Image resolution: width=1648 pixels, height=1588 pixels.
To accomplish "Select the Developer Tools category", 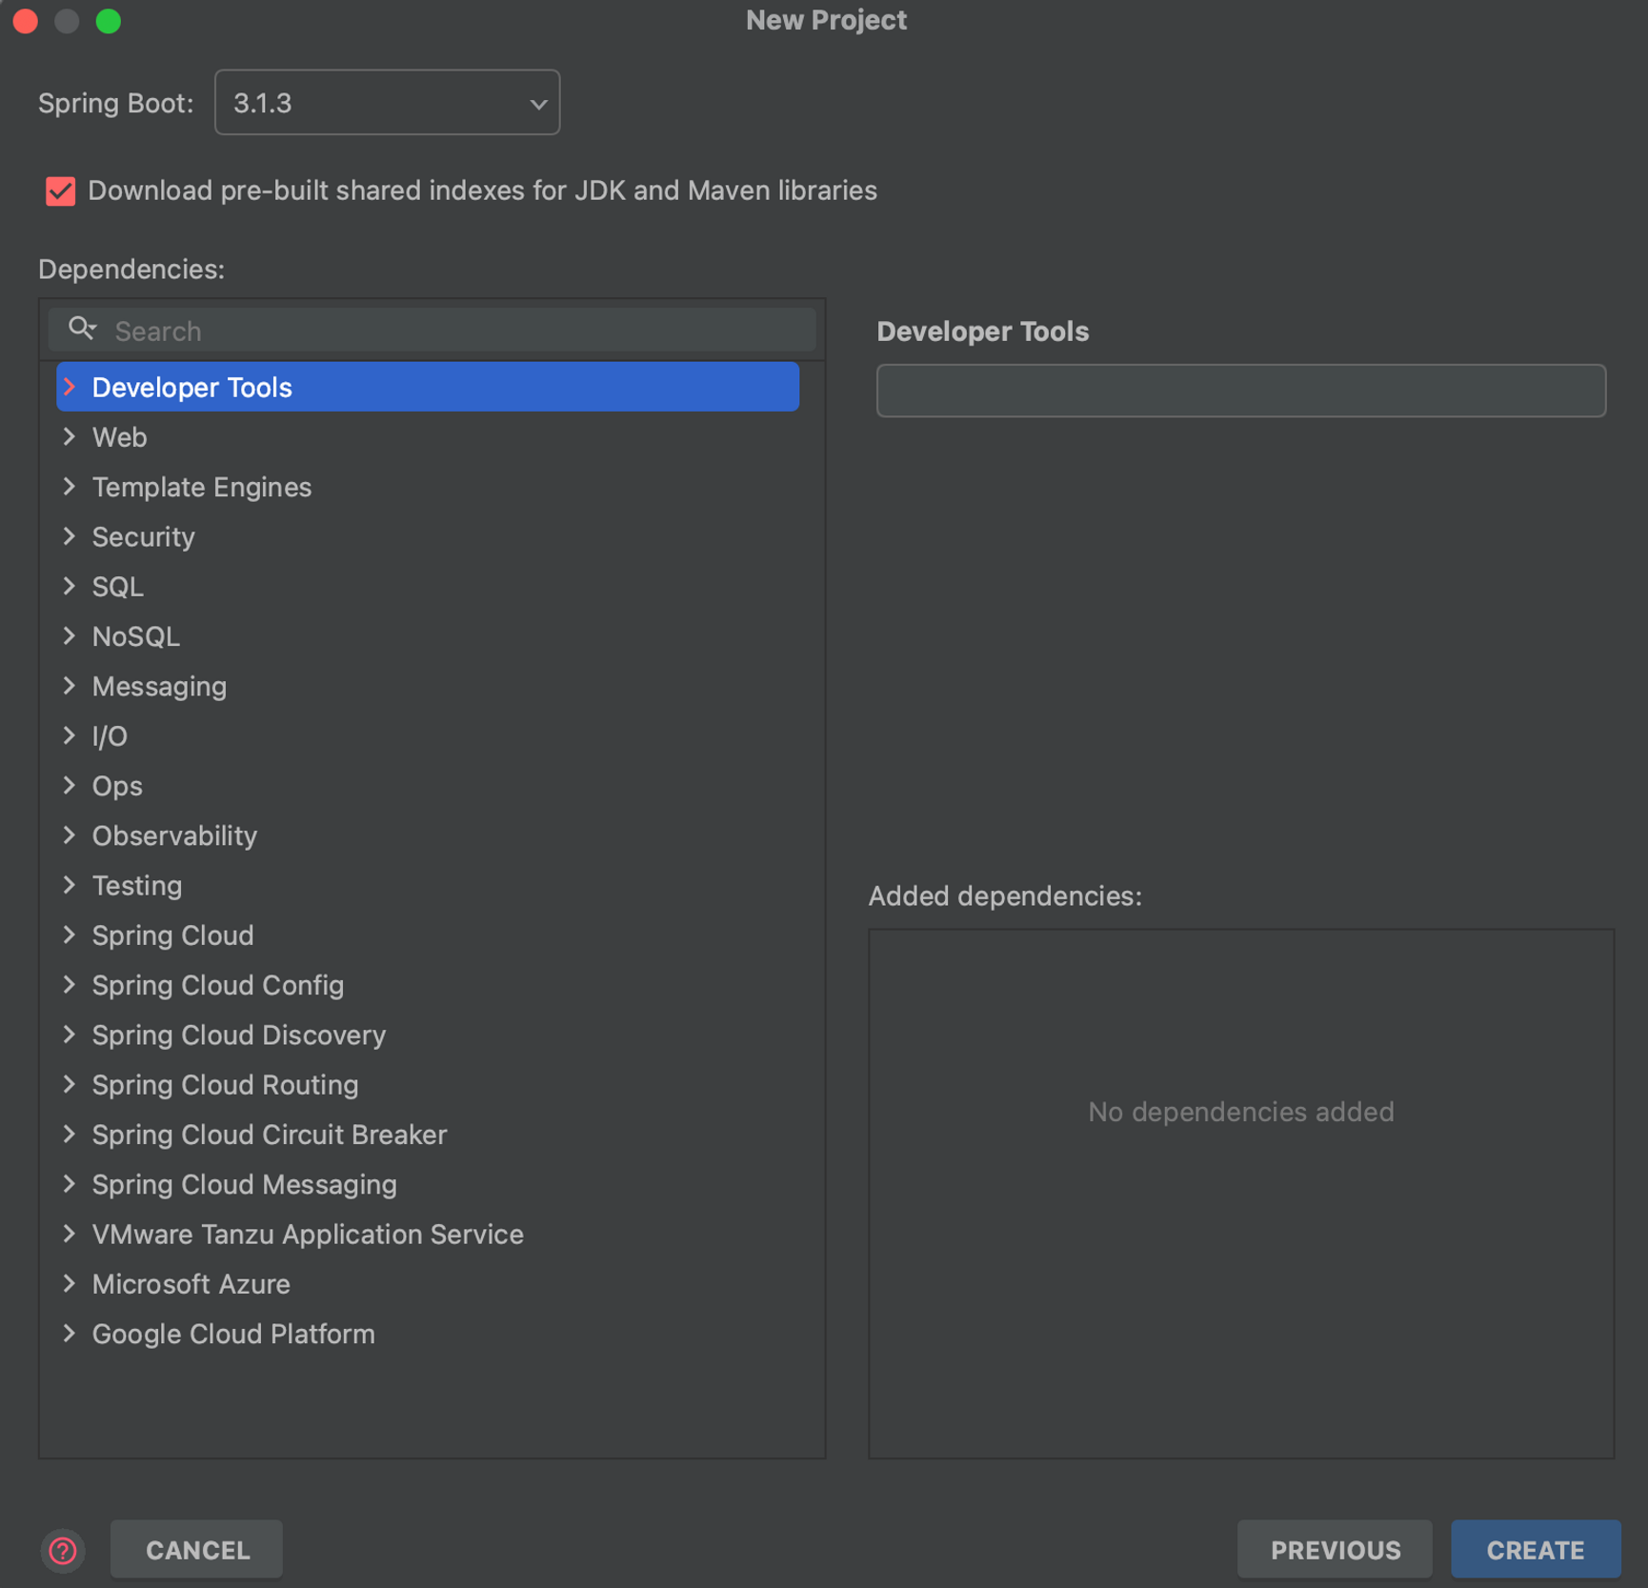I will (428, 387).
